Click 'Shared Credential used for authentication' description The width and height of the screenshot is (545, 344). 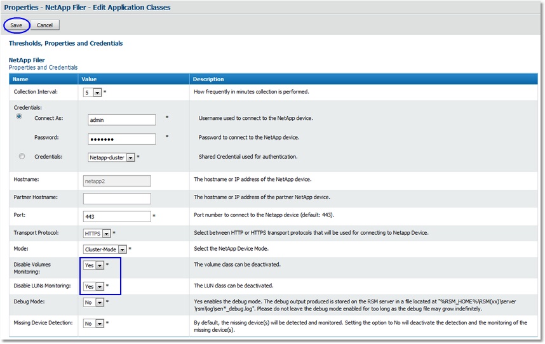pos(248,157)
